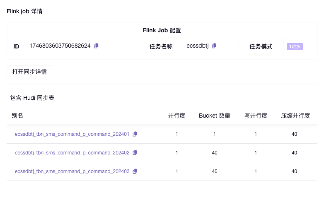Viewport: 324px width, 200px height.
Task: Click the ID number 1746803603750682624
Action: coord(60,46)
